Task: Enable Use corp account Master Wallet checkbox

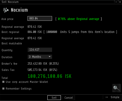Action: click(x=3, y=82)
